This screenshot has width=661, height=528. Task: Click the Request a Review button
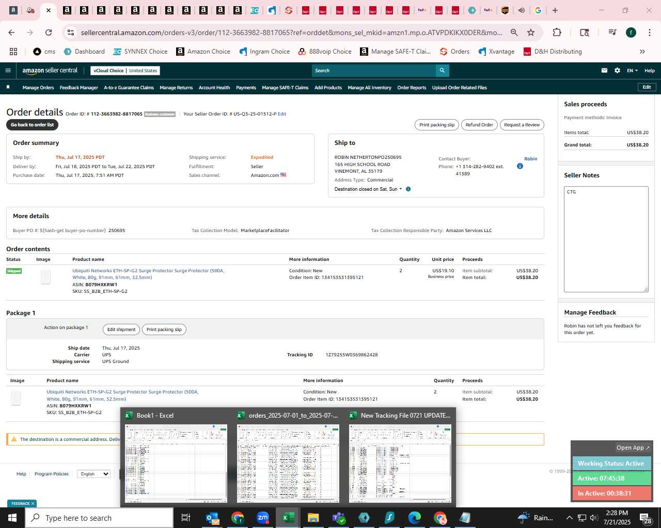pyautogui.click(x=522, y=125)
